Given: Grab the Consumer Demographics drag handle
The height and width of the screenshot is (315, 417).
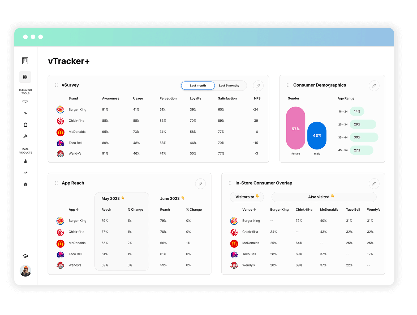Looking at the screenshot, I should pyautogui.click(x=288, y=85).
